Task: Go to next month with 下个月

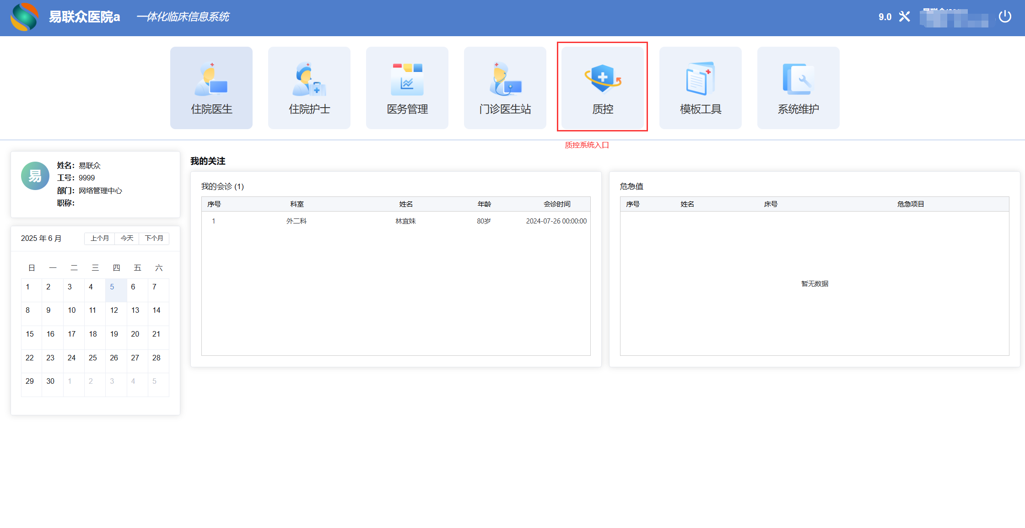Action: [154, 238]
